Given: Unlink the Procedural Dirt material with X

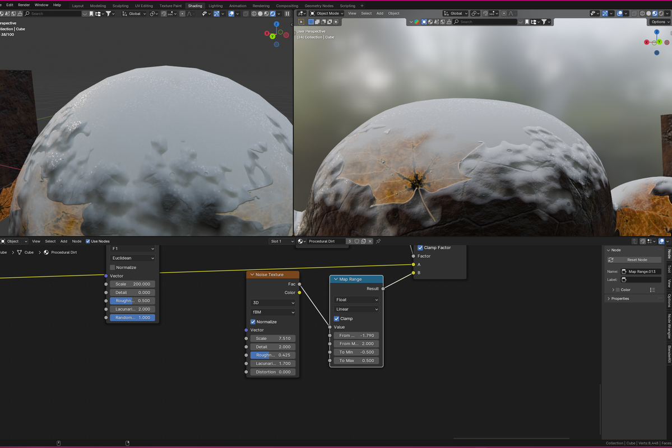Looking at the screenshot, I should tap(370, 241).
